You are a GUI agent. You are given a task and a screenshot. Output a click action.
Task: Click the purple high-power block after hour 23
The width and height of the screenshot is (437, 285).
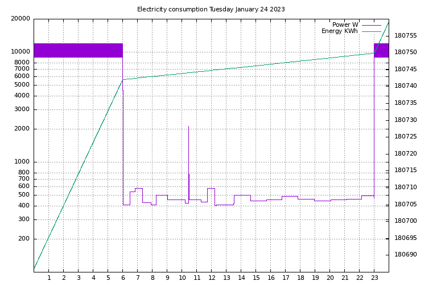click(381, 51)
